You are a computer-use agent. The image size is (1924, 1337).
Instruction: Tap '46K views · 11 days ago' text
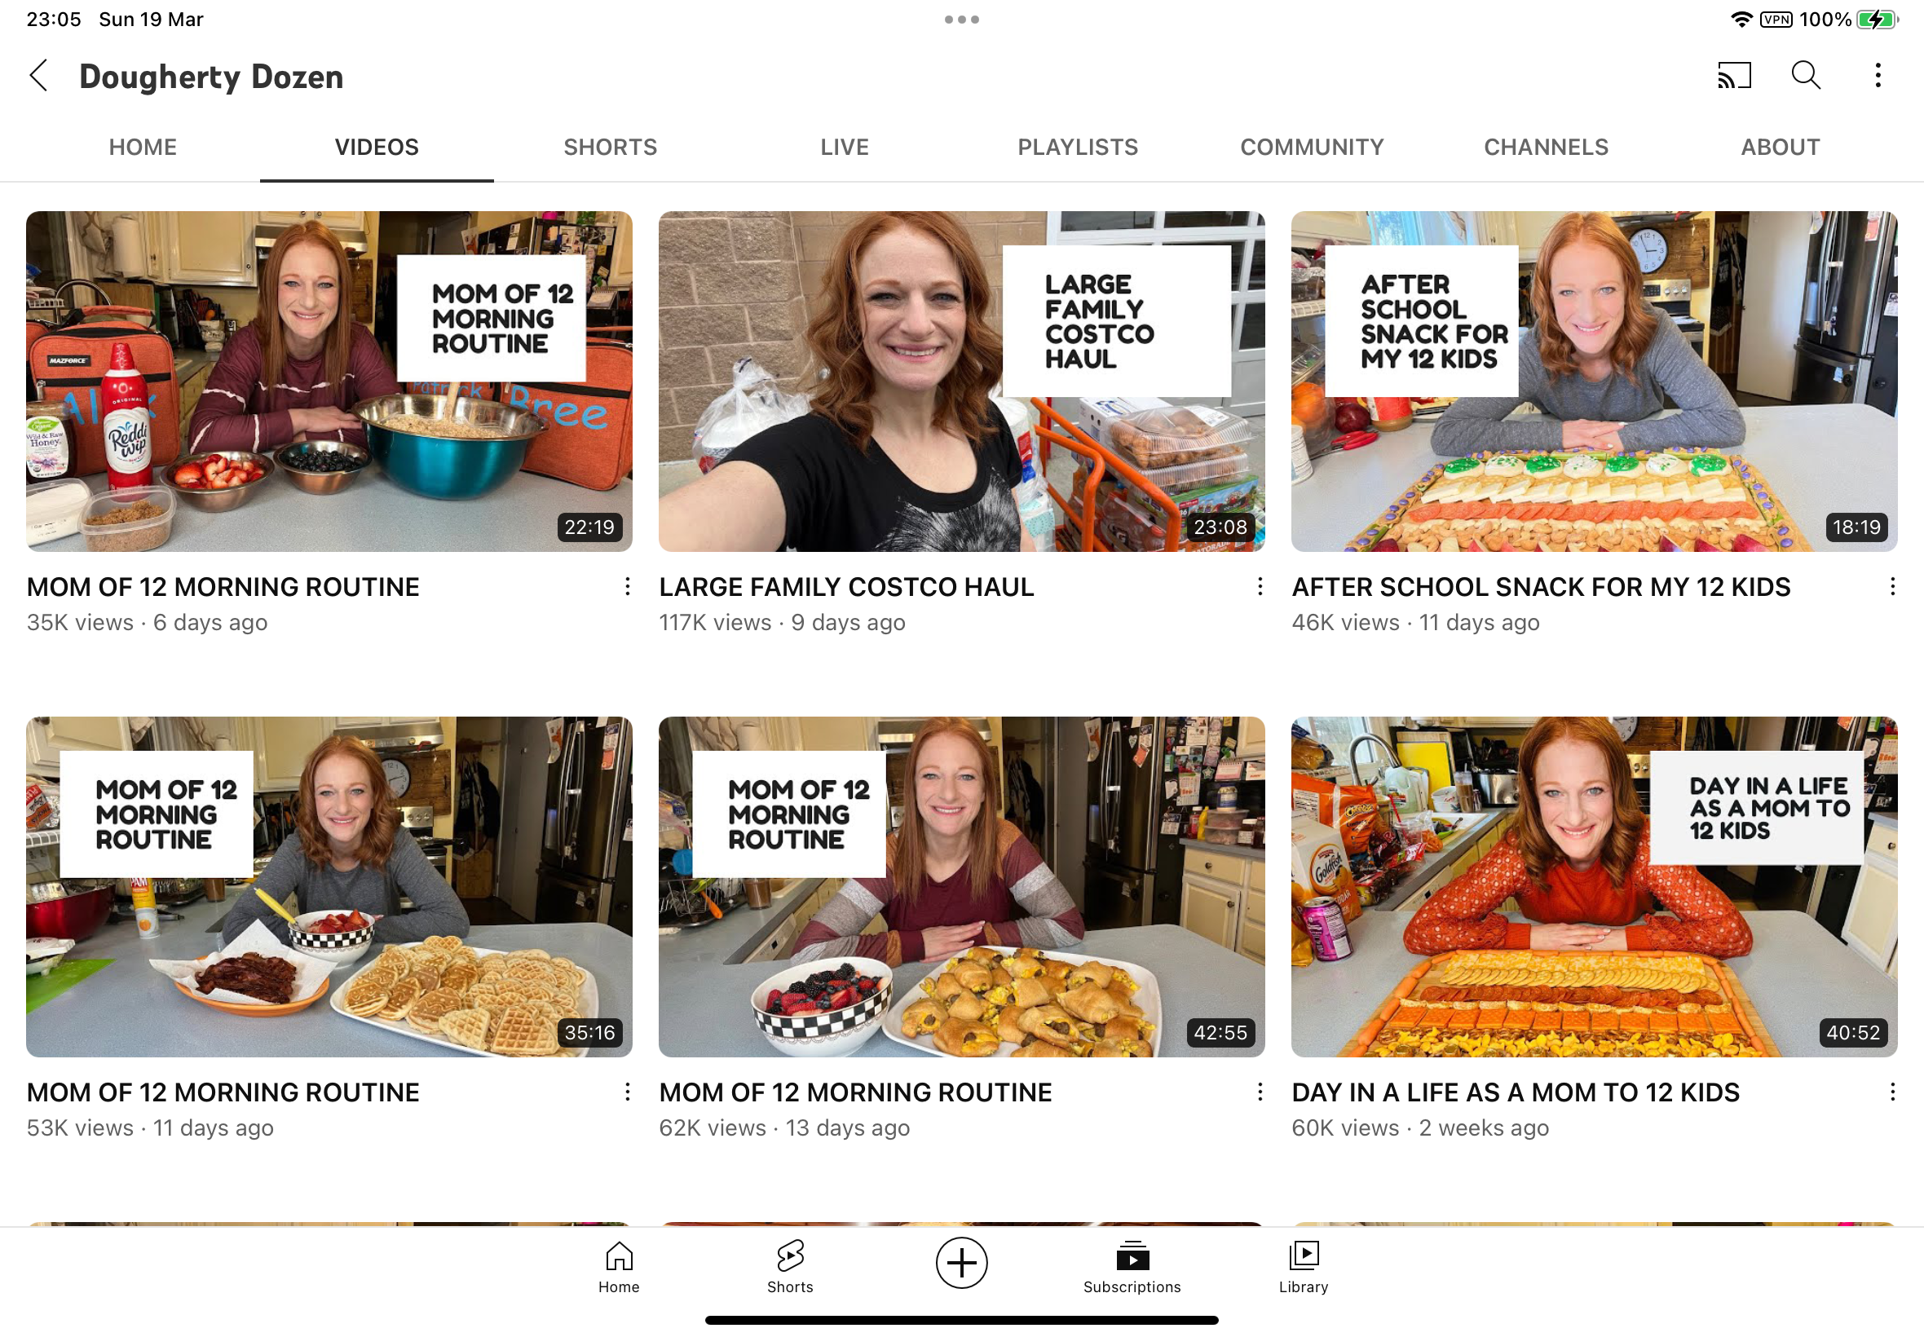coord(1415,622)
